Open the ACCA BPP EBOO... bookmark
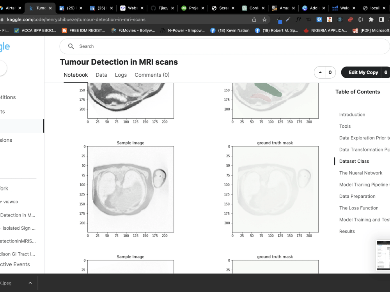The height and width of the screenshot is (292, 390). click(35, 30)
